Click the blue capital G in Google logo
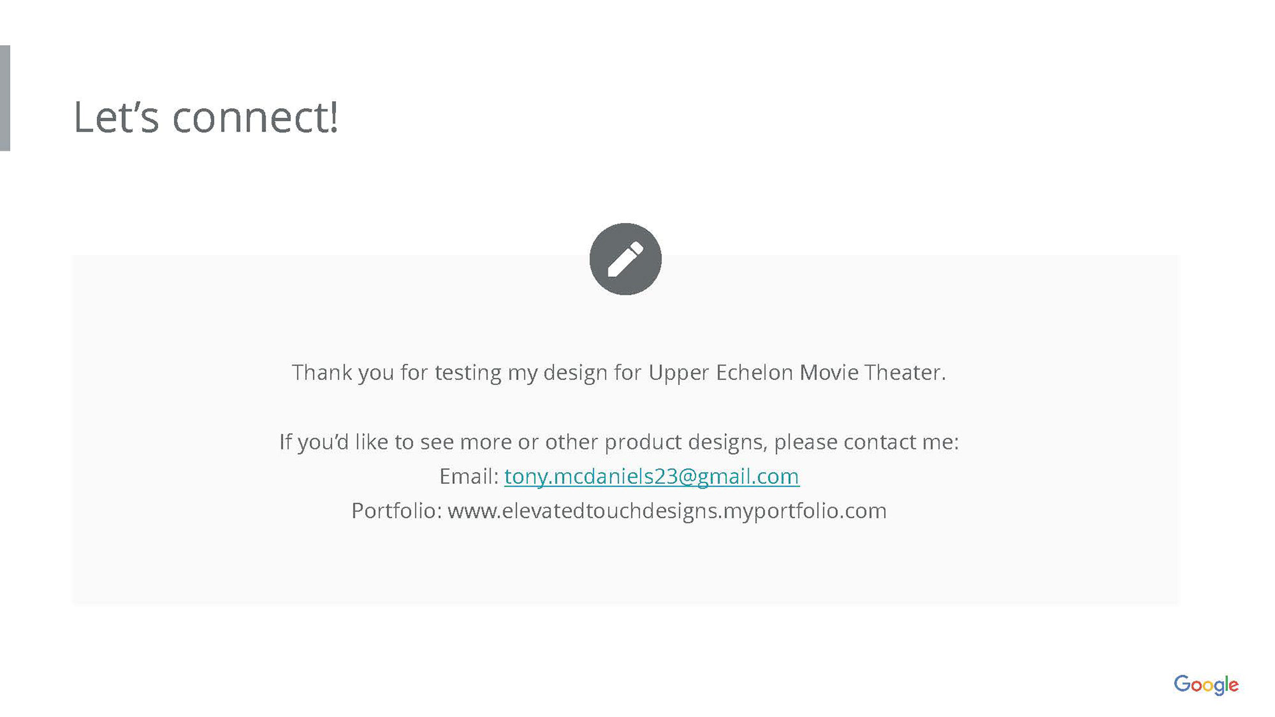Viewport: 1275px width, 717px height. [x=1182, y=683]
